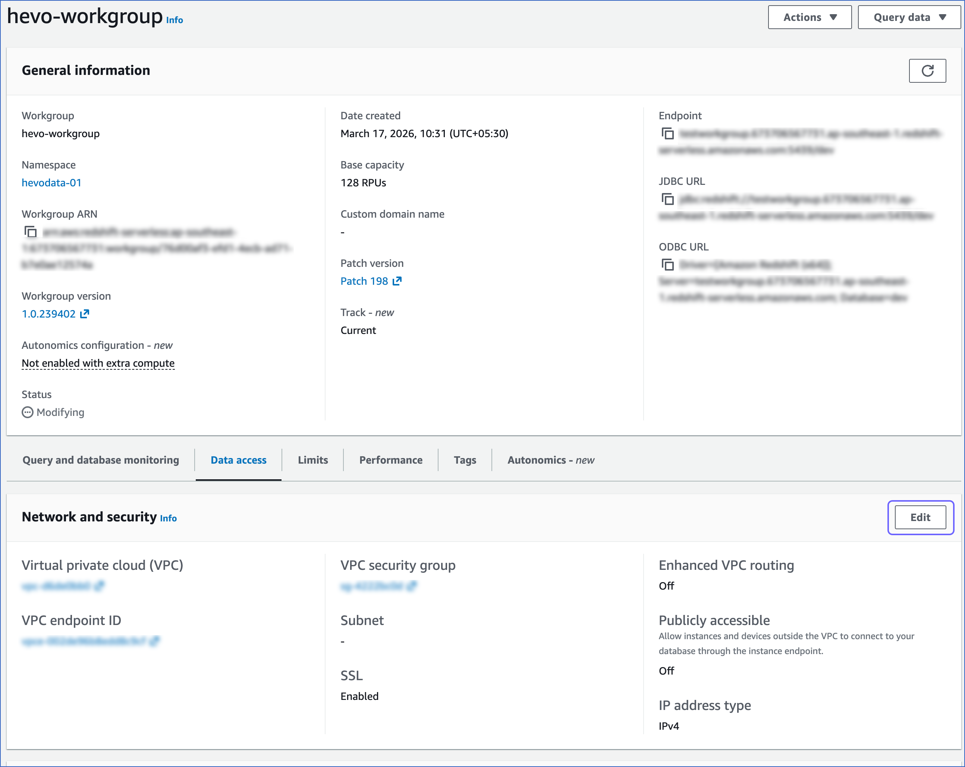Edit the Network and security settings
The image size is (965, 767).
tap(920, 517)
